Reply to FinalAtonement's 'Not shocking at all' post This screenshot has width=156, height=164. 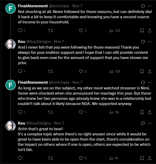tap(20, 31)
